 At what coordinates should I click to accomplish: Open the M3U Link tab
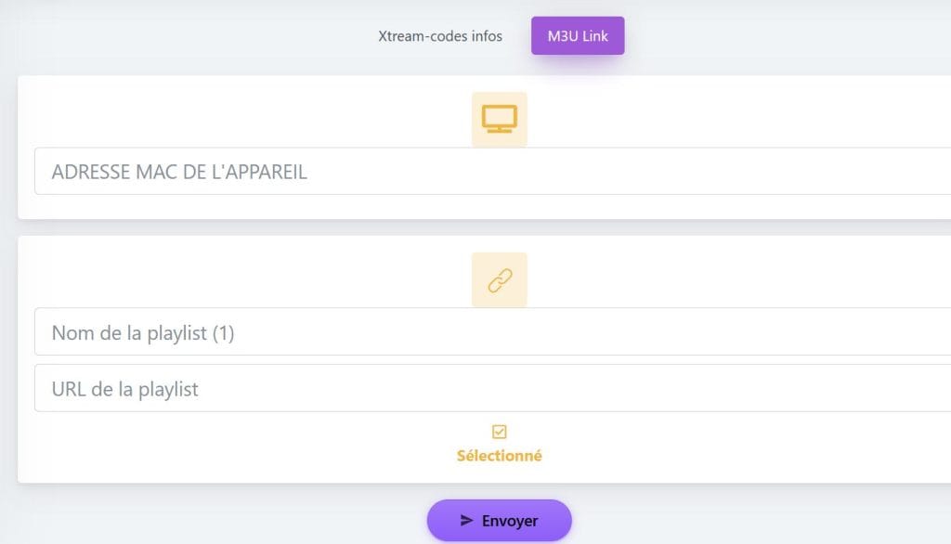(x=578, y=35)
